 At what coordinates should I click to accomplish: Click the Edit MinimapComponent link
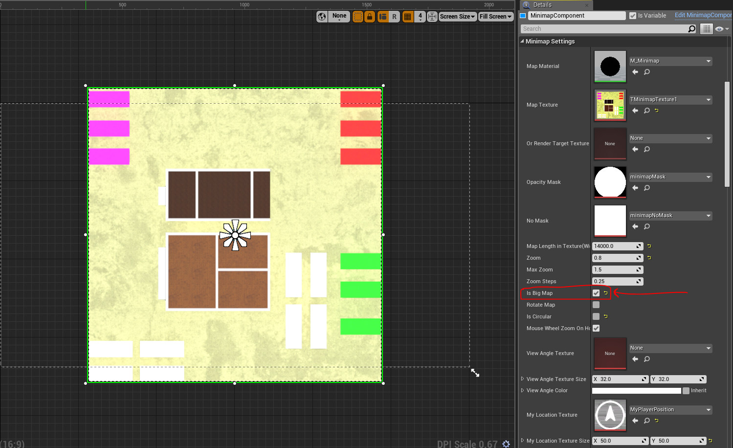(x=703, y=15)
